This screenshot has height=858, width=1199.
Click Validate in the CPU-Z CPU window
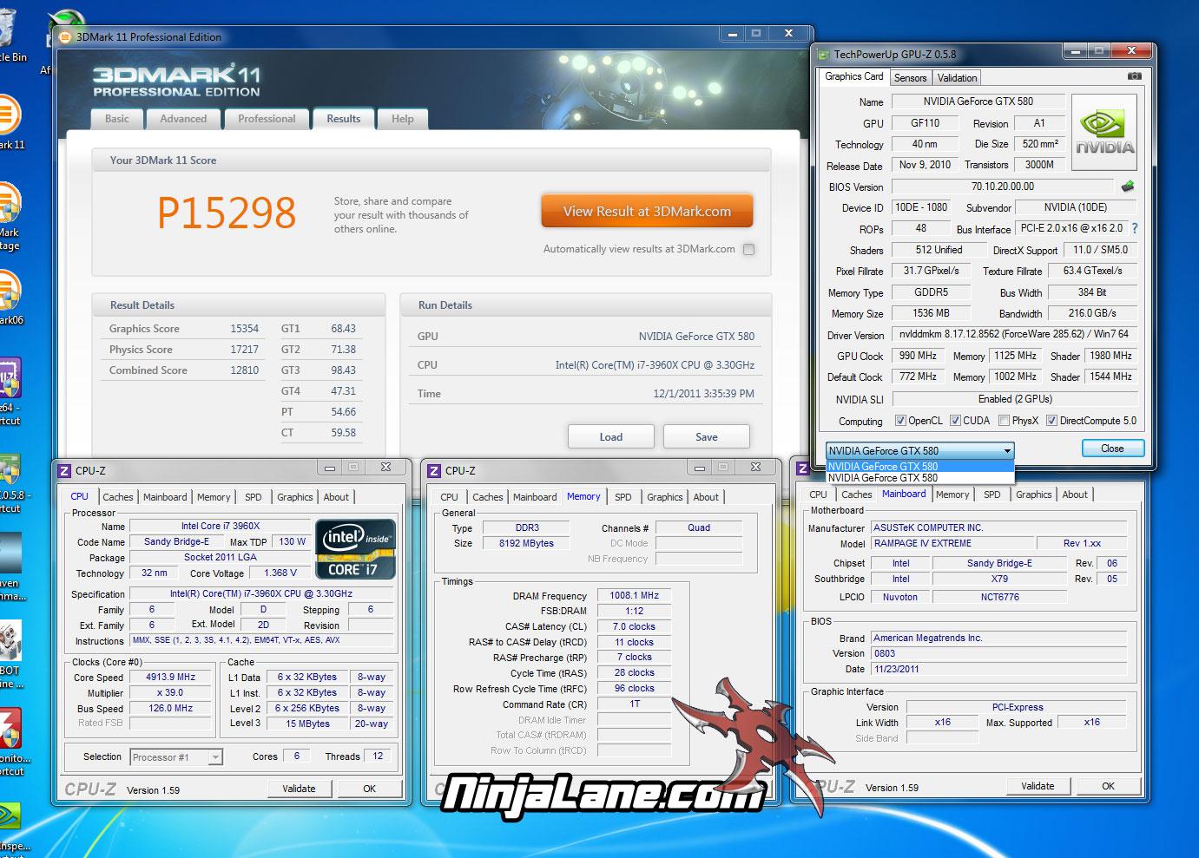[x=299, y=789]
